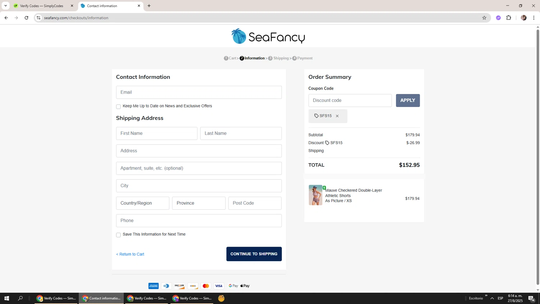Click the Visa payment icon
The height and width of the screenshot is (304, 540).
pos(219,286)
